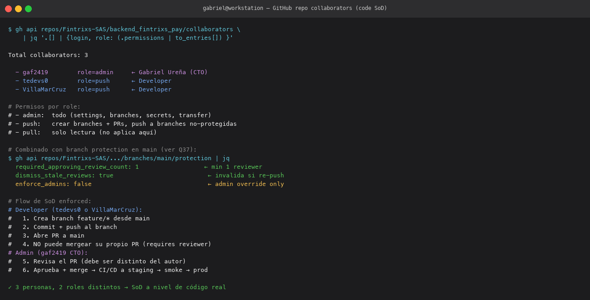Click the branches/main/protection command line
The height and width of the screenshot is (300, 590).
click(119, 158)
